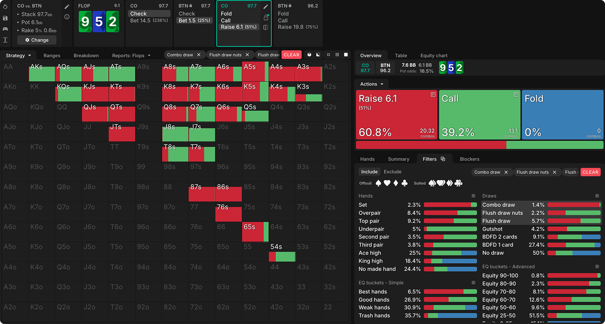
Task: Click the compare icon below the lock
Action: (266, 28)
